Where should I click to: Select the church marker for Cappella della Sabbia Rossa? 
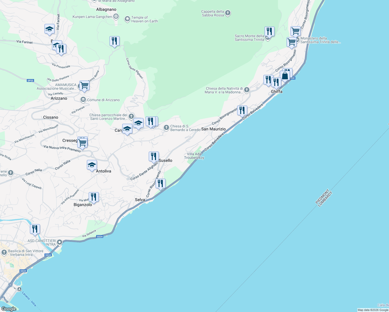228,13
